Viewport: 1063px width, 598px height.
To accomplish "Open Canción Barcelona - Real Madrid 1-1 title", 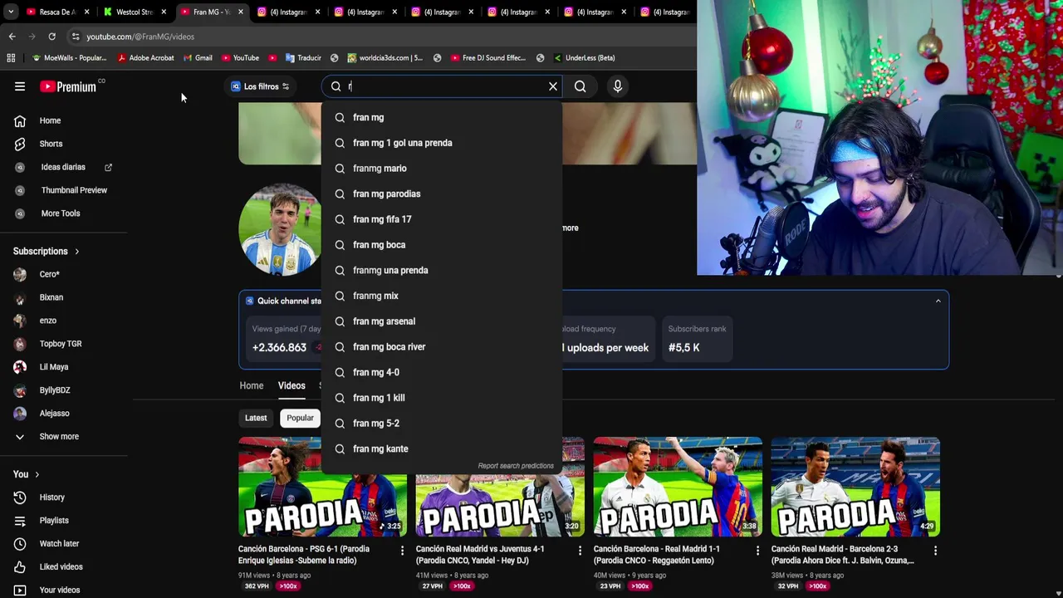I will (x=656, y=555).
